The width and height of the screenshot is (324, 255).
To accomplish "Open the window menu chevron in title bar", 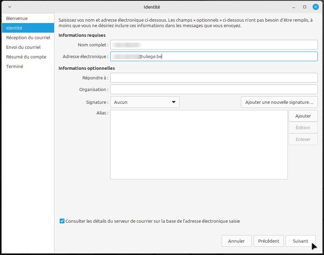I will coord(9,7).
